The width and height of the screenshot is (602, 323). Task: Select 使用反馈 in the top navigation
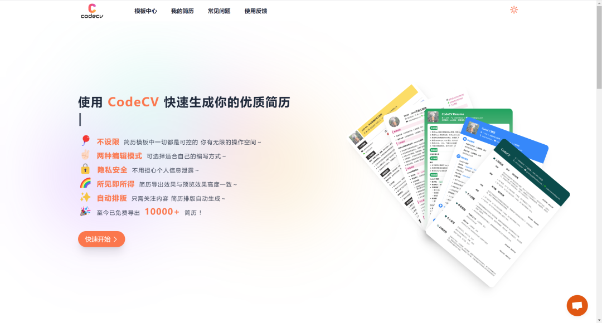click(x=256, y=11)
